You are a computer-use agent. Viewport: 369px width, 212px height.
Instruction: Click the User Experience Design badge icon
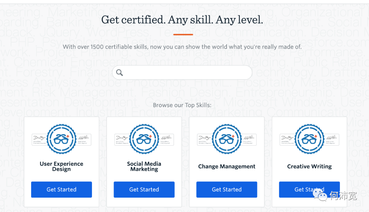tap(61, 139)
